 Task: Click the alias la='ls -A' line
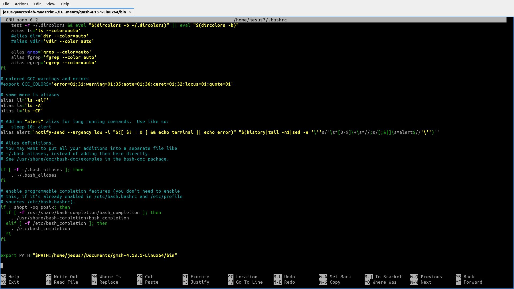coord(22,105)
